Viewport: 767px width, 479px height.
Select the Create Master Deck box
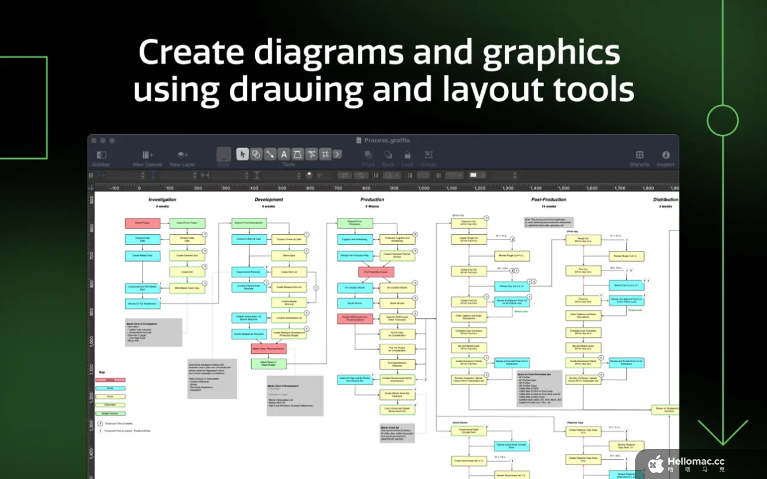(143, 256)
